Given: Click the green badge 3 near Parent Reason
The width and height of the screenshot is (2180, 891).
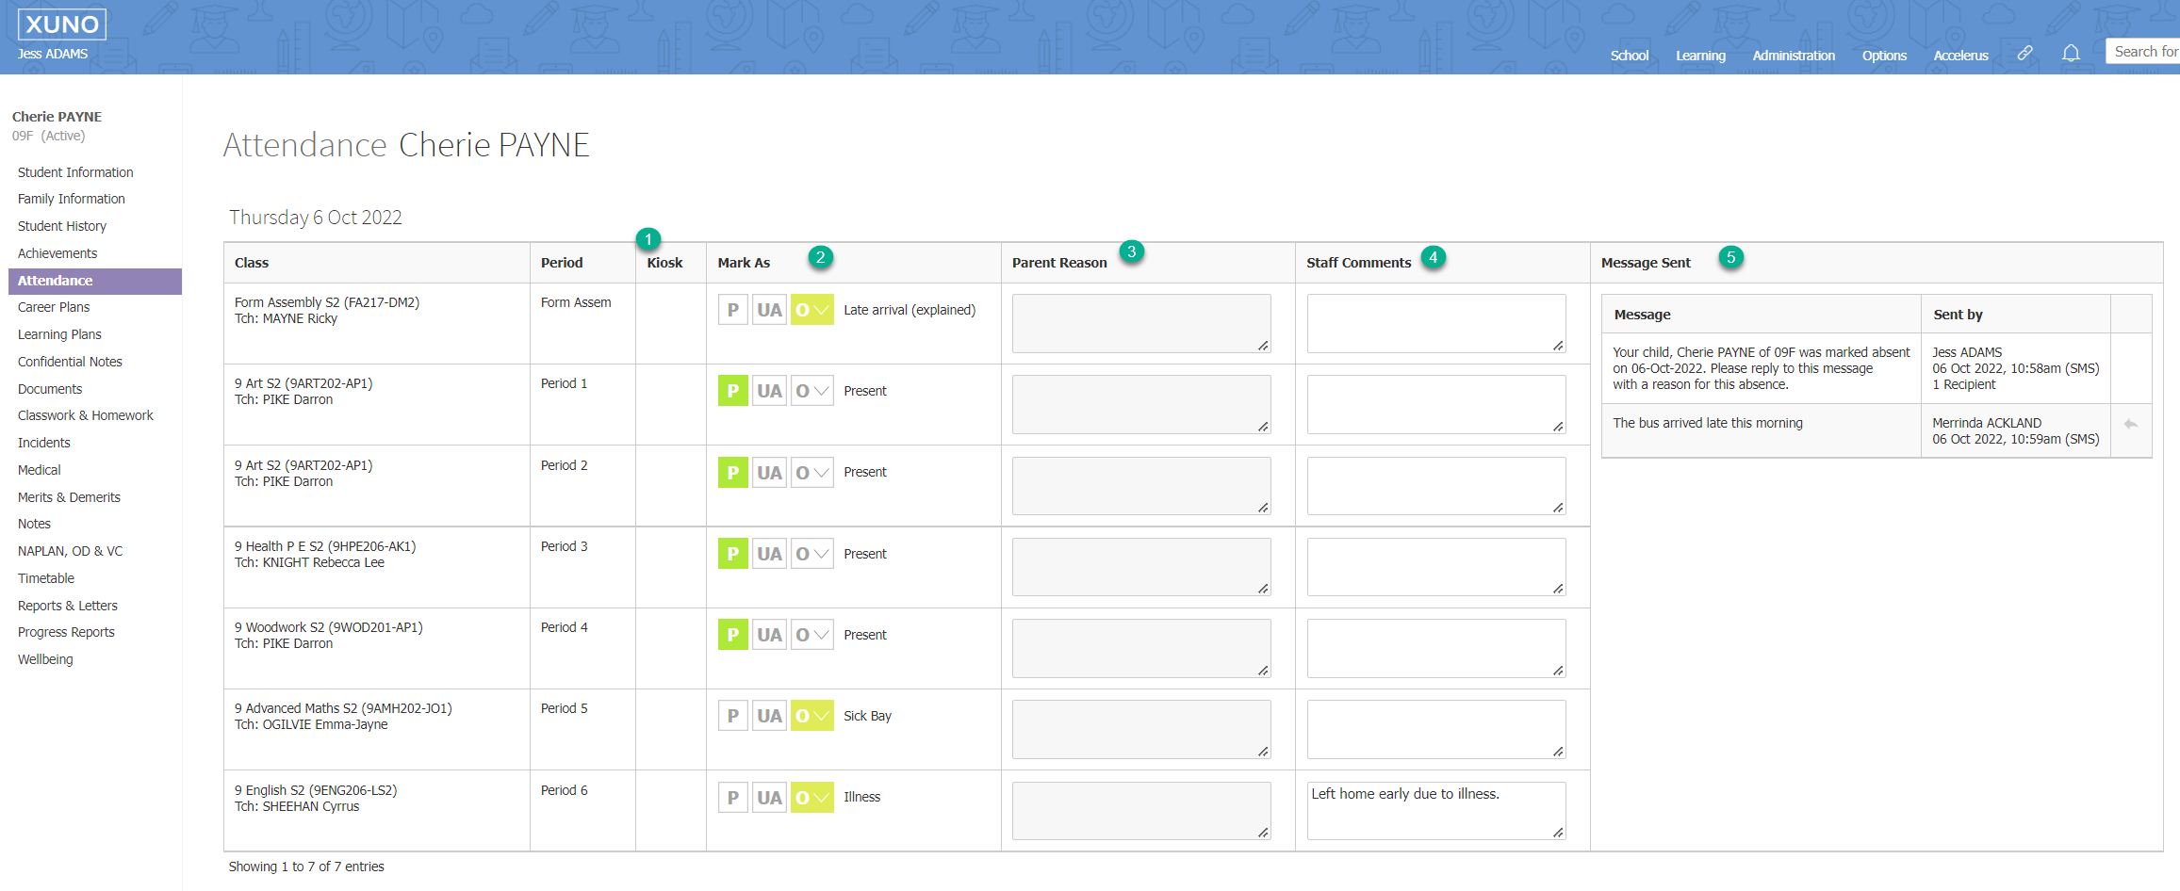Looking at the screenshot, I should (1131, 252).
